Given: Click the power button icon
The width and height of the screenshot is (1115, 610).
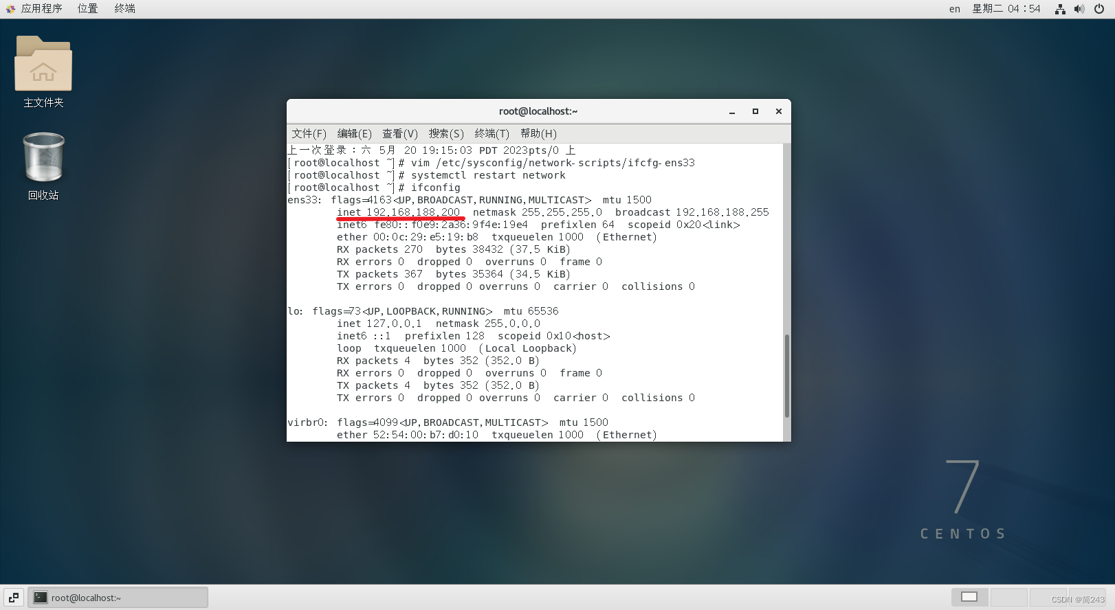Looking at the screenshot, I should coord(1099,9).
